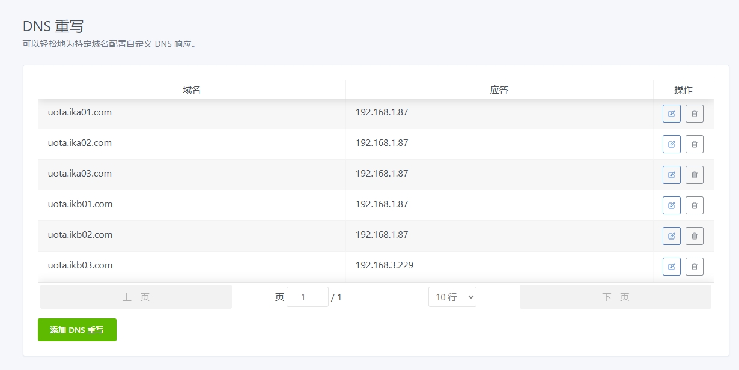Edit the uota.ika03.com rewrite entry
The image size is (739, 370).
pyautogui.click(x=671, y=175)
